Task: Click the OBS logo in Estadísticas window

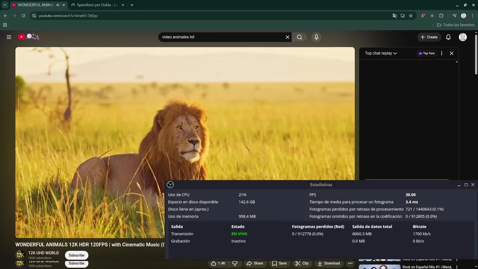Action: pos(170,185)
